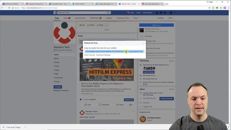Click Send Message link
231x130 pixels.
click(x=148, y=95)
